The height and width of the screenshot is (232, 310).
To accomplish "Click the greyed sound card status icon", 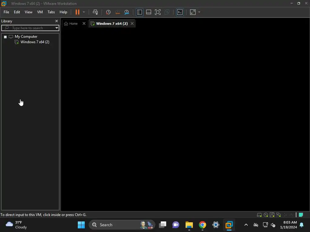I will pos(291,215).
